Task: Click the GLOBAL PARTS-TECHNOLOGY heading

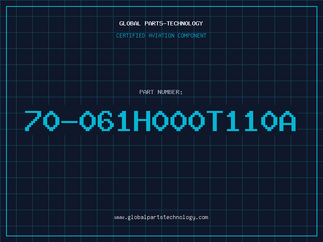Action: [x=161, y=23]
